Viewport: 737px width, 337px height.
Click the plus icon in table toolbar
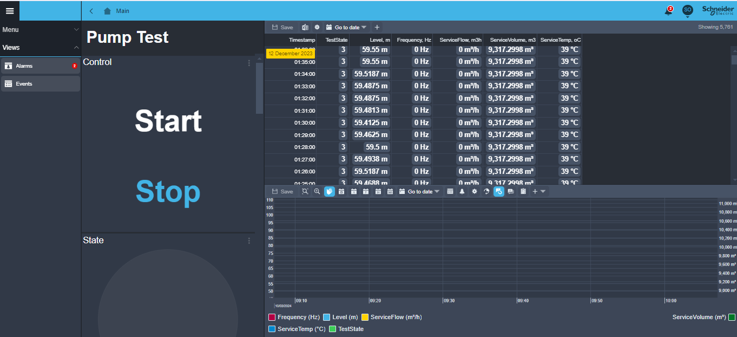[x=377, y=27]
